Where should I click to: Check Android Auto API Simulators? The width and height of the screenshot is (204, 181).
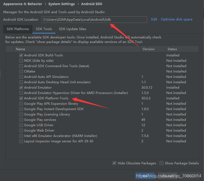pyautogui.click(x=21, y=77)
